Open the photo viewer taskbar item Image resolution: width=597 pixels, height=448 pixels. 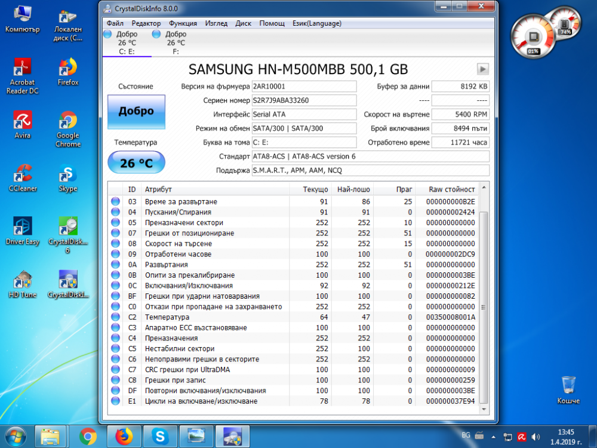coord(196,437)
